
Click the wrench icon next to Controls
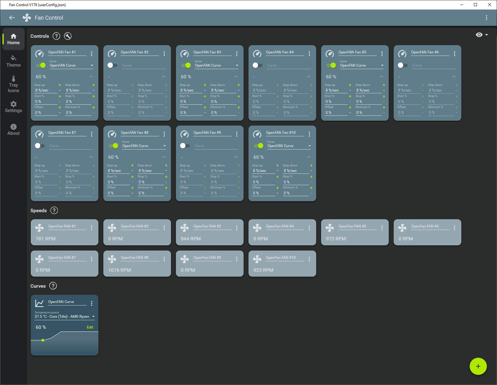[68, 36]
